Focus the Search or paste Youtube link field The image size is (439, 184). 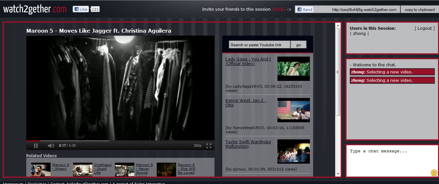(x=259, y=45)
